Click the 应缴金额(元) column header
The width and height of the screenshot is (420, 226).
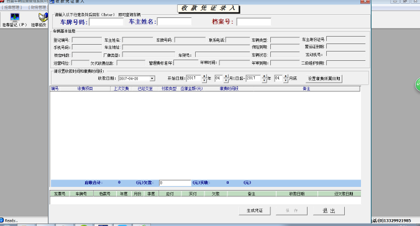[191, 89]
